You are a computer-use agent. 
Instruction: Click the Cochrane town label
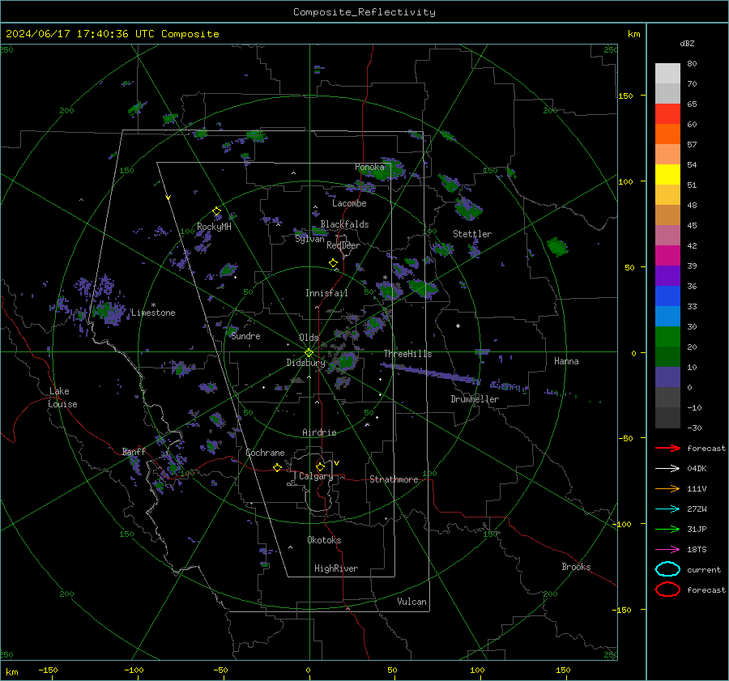click(265, 453)
